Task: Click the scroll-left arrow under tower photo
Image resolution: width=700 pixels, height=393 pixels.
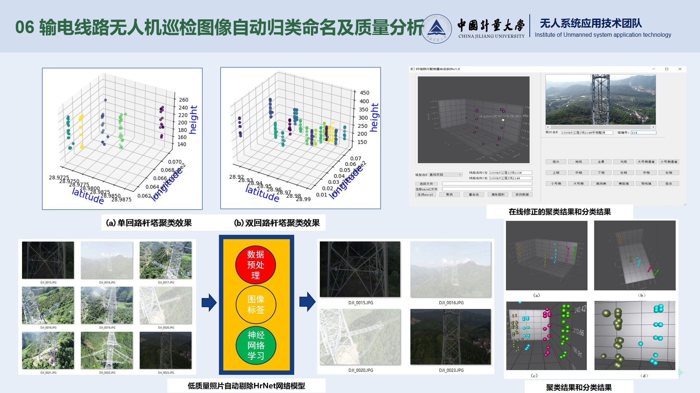Action: (x=548, y=127)
